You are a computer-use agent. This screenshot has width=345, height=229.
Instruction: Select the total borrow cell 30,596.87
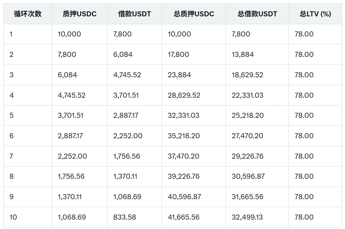(248, 176)
